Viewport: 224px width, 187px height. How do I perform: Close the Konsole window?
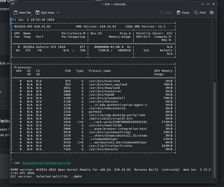click(x=214, y=4)
